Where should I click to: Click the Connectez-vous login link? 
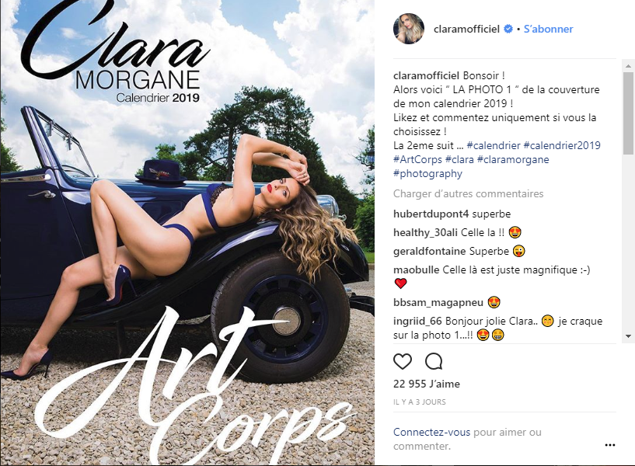point(431,432)
